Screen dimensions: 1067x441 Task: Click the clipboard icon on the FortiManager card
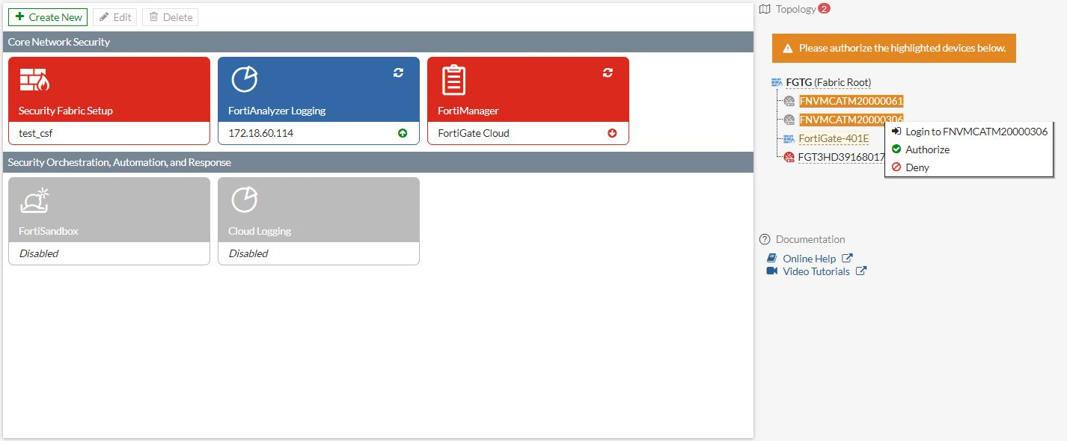453,80
